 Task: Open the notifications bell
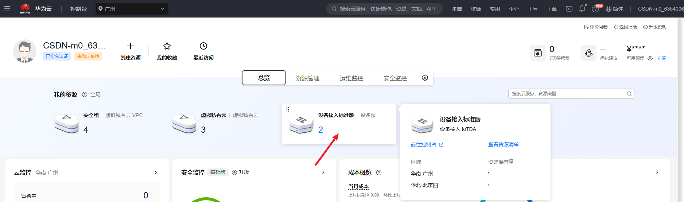tap(582, 9)
